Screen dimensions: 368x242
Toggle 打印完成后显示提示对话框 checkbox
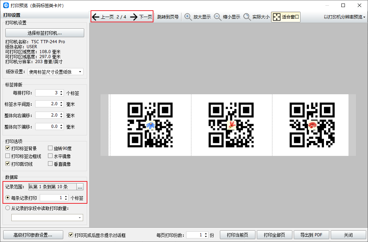tap(71, 235)
